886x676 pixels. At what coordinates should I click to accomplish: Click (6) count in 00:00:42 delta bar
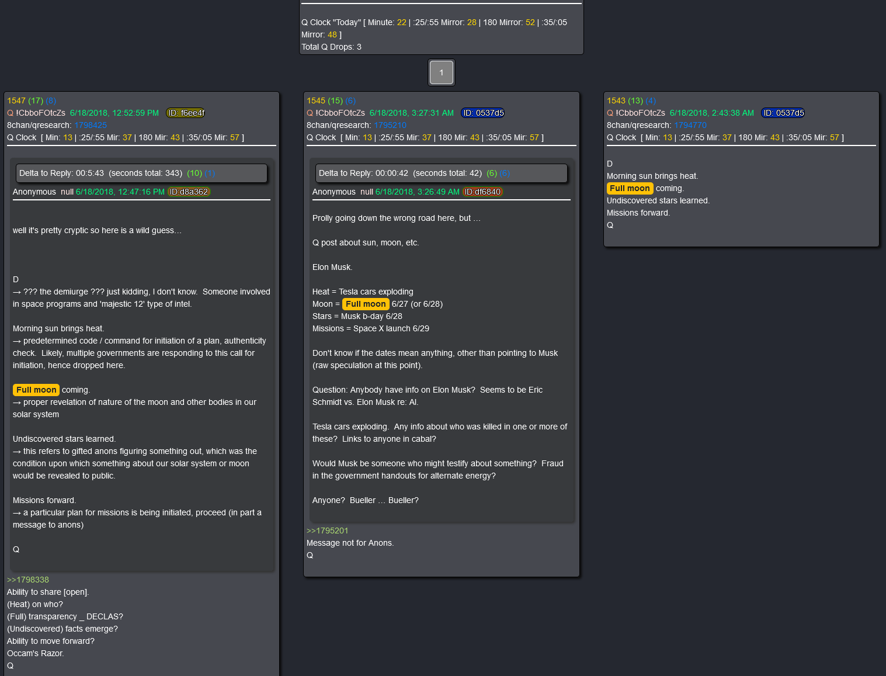(492, 173)
